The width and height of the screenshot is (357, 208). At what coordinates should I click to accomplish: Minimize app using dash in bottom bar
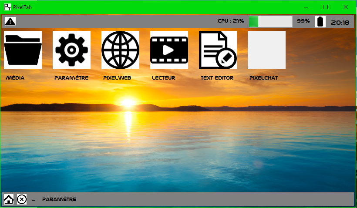pyautogui.click(x=34, y=200)
